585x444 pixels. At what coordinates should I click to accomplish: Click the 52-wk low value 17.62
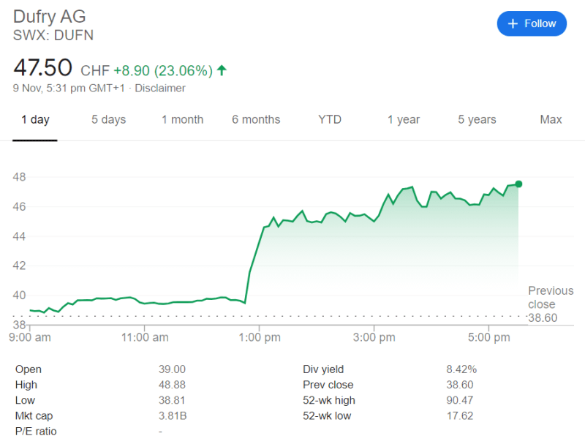point(460,415)
